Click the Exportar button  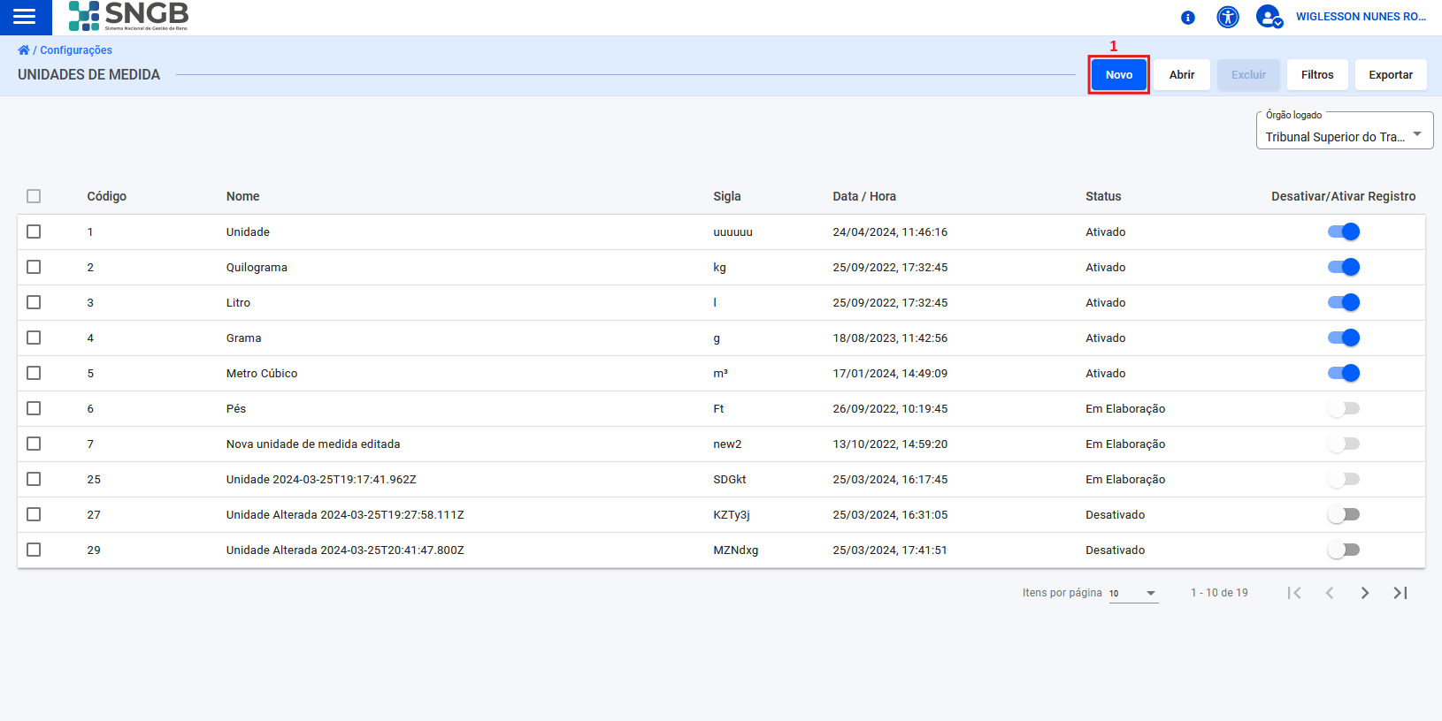(1391, 75)
